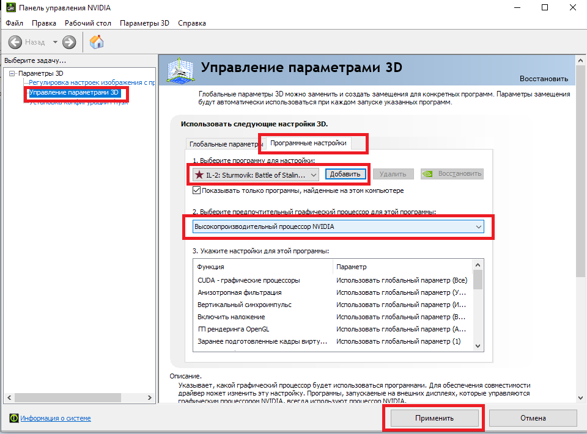Click task tree horizontal scroll left arrow
587x434 pixels.
(x=9, y=398)
